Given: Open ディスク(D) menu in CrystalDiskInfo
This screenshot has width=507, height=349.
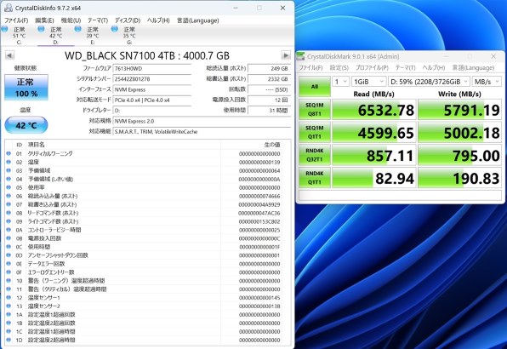Looking at the screenshot, I should (x=128, y=20).
